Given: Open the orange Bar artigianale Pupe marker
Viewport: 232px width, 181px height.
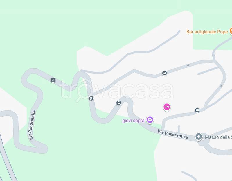Looking at the screenshot, I should [231, 31].
